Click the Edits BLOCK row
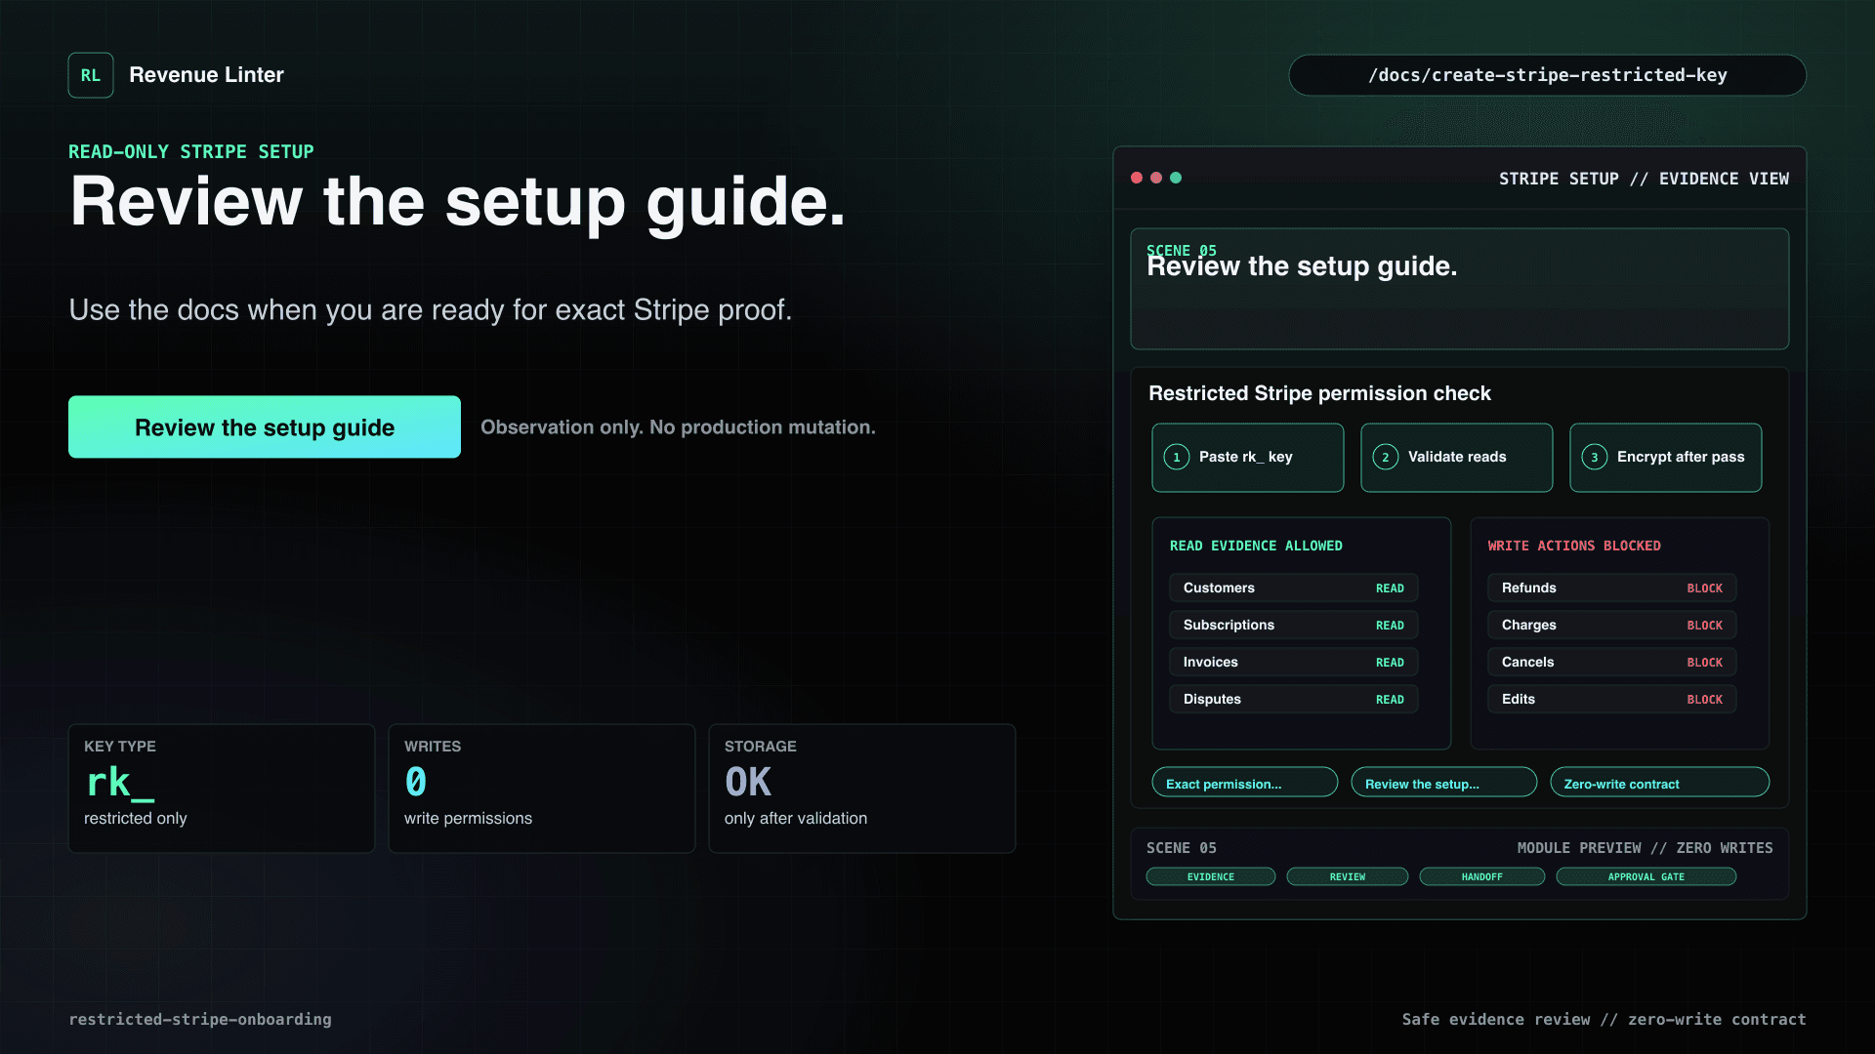Screen dimensions: 1875x1054 [x=1612, y=699]
